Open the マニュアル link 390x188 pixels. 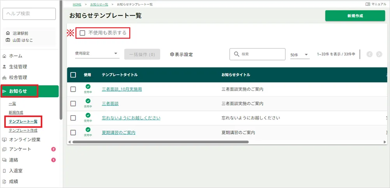tap(376, 4)
